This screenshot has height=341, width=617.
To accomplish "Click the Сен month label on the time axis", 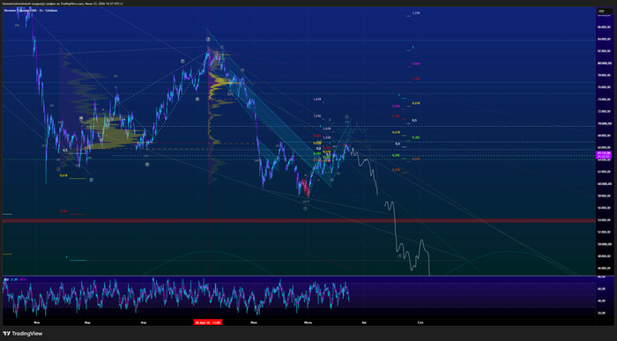I will tap(420, 322).
